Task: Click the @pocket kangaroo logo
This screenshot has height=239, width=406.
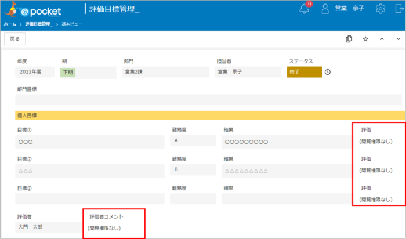Action: tap(32, 10)
